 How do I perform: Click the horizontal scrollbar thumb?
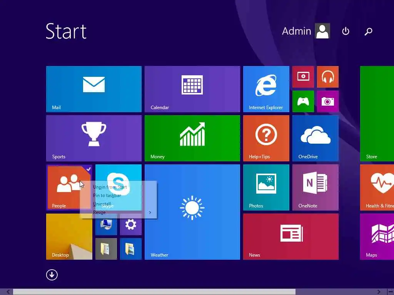(x=154, y=292)
